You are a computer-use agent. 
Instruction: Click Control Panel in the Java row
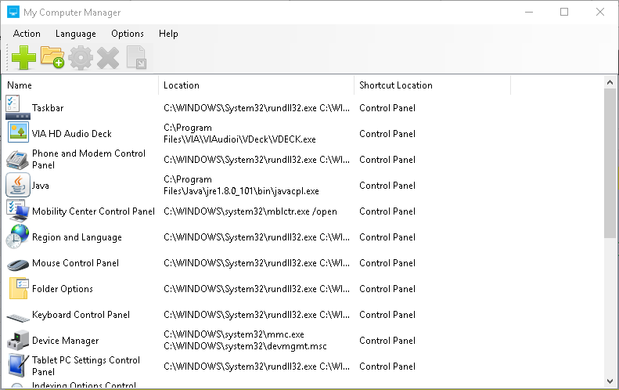[x=387, y=186]
